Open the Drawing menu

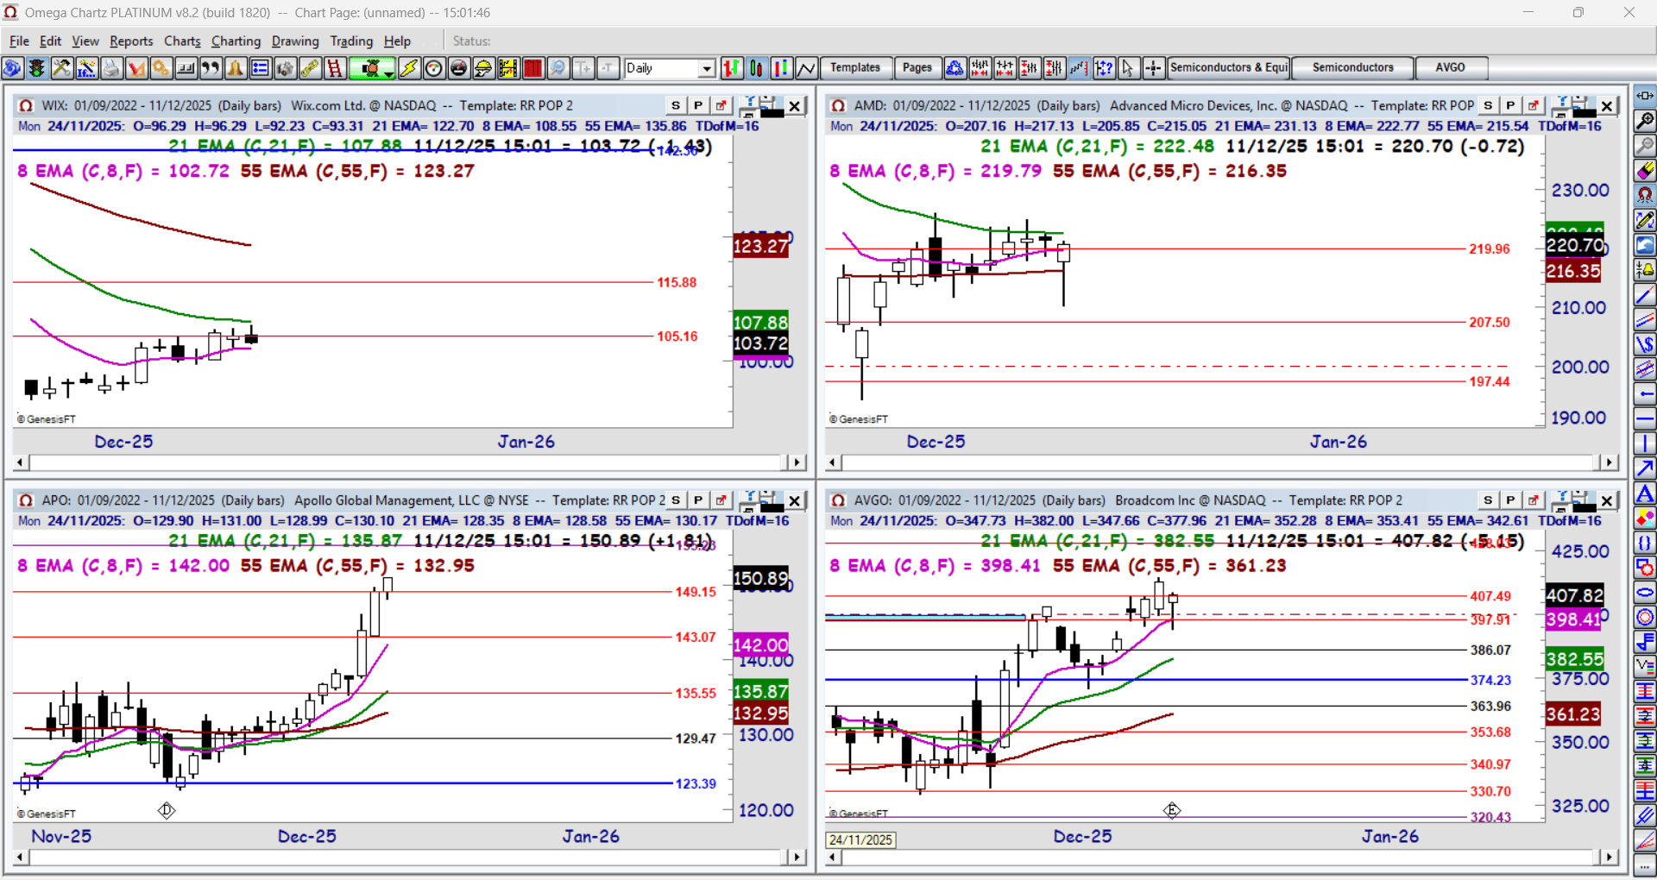point(295,41)
